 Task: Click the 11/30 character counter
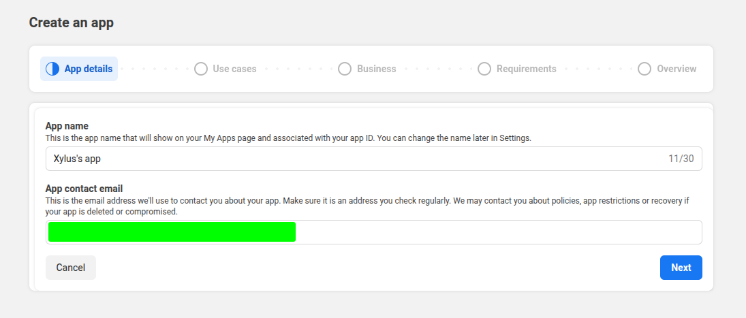681,159
